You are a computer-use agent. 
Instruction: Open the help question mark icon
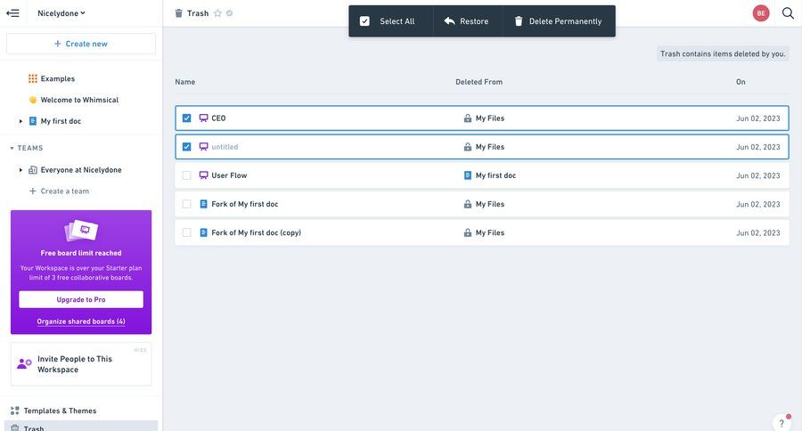pos(782,423)
